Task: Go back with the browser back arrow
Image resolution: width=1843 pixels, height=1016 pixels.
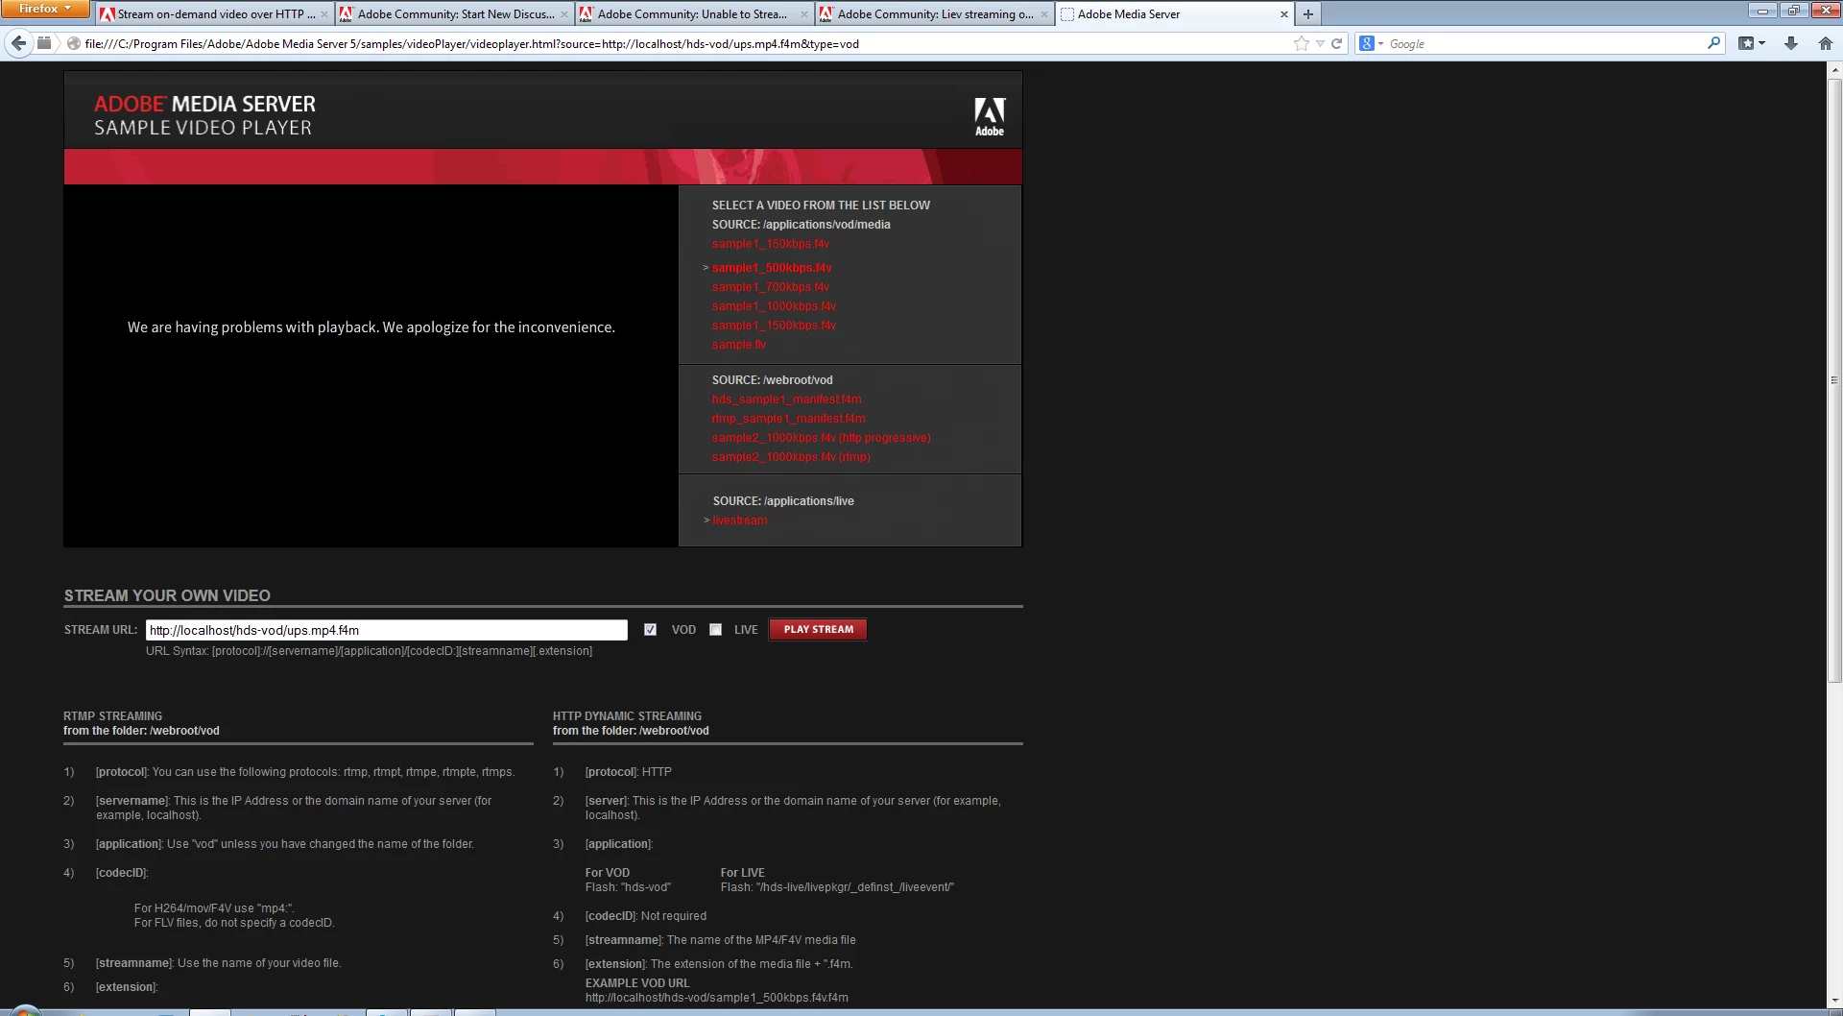Action: click(18, 43)
